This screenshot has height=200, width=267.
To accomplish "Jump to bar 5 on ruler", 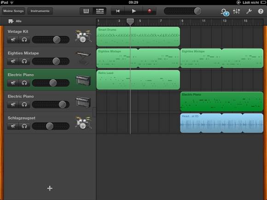I will point(140,21).
